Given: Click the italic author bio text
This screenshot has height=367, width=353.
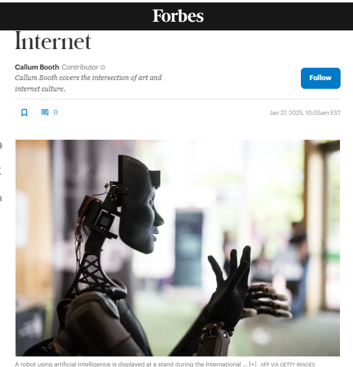Looking at the screenshot, I should 88,83.
